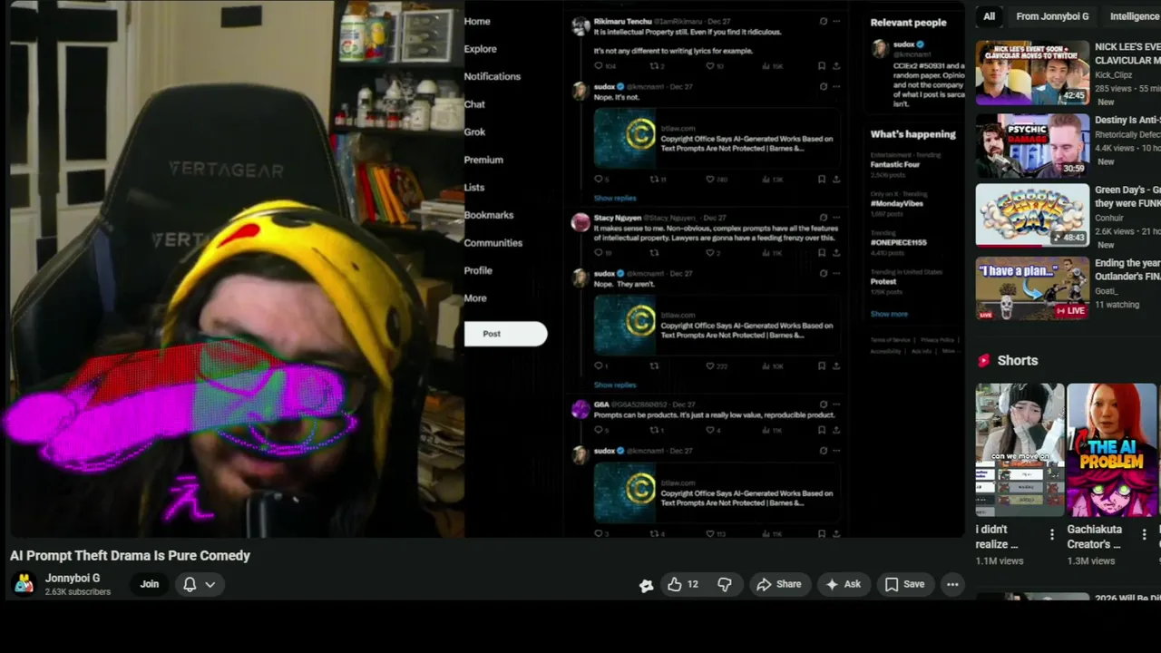1161x653 pixels.
Task: Click Show more under What's happening
Action: pyautogui.click(x=889, y=314)
